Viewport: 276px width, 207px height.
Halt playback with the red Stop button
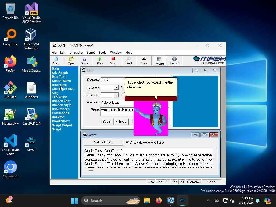coord(113,61)
